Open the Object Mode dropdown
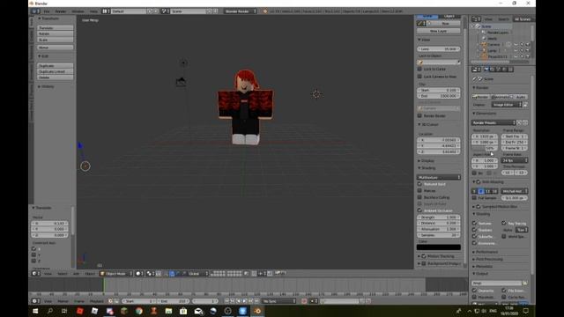Viewport: 564px width, 317px height. [115, 274]
